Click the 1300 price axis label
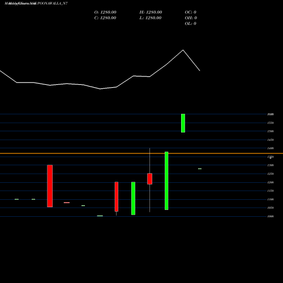Viewport: 283px width, 283px height. 271,165
